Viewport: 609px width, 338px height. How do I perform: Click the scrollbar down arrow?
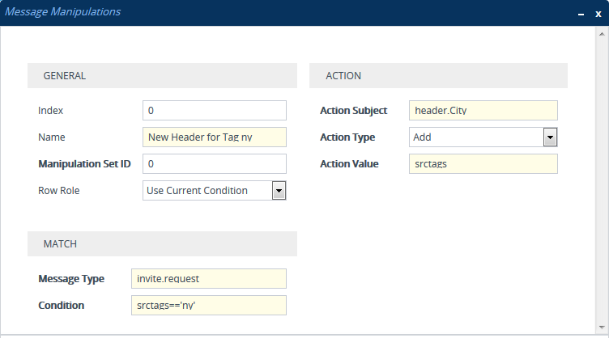(602, 327)
